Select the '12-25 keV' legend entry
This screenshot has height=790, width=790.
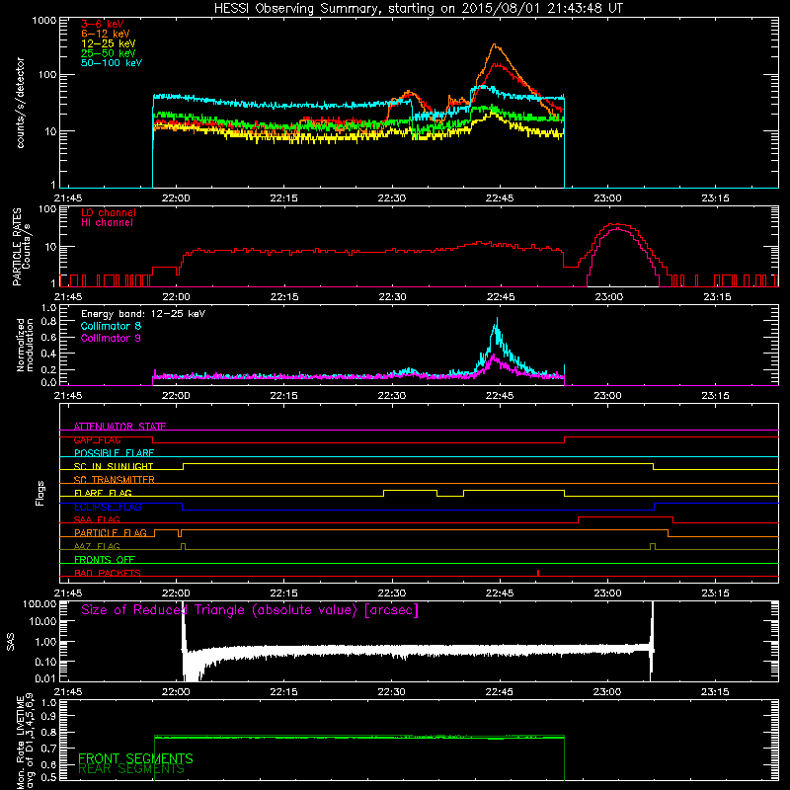[x=109, y=43]
